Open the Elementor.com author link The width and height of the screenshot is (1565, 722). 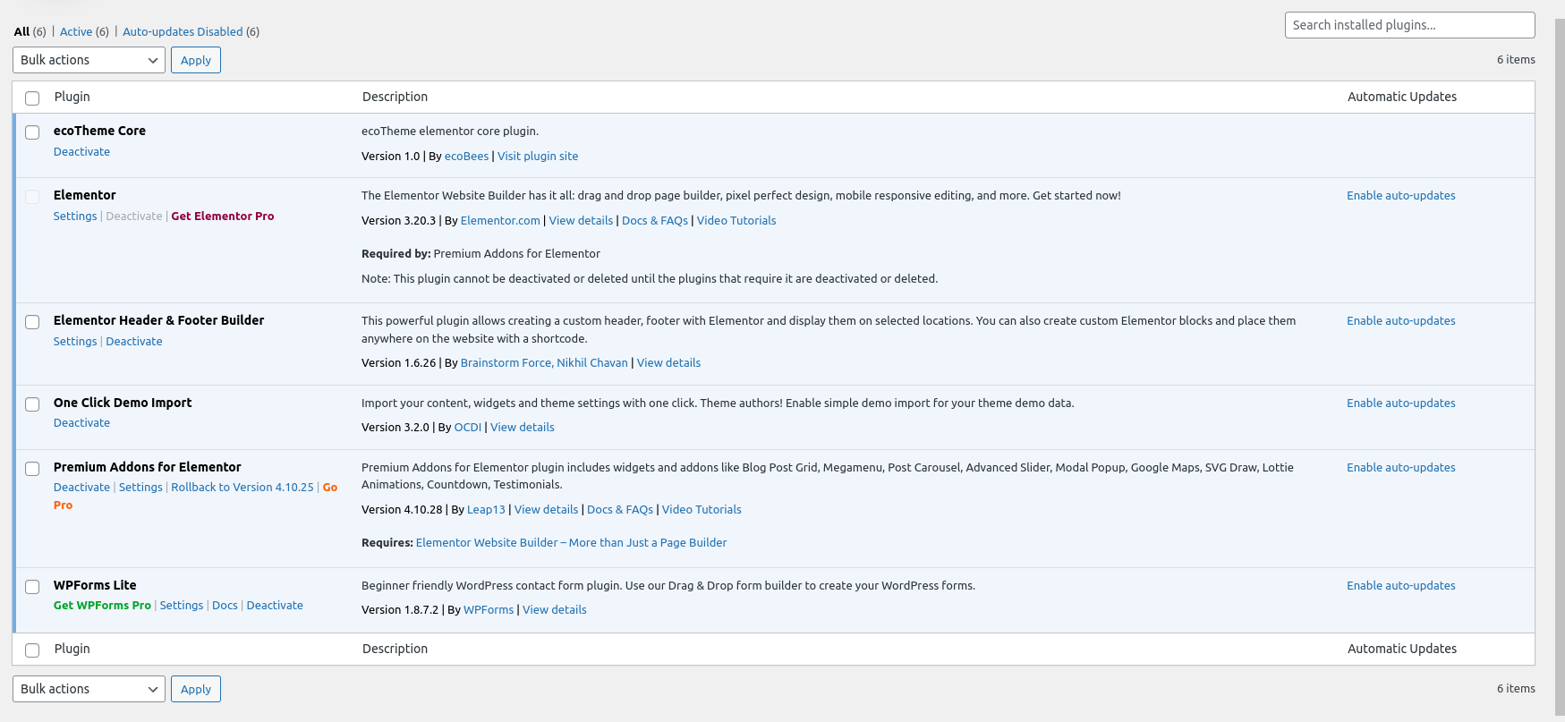pos(500,220)
